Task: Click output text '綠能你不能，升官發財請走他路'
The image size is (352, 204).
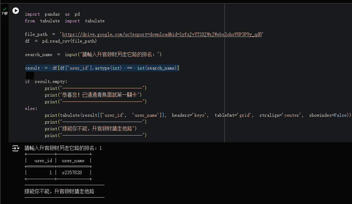Action: point(59,192)
